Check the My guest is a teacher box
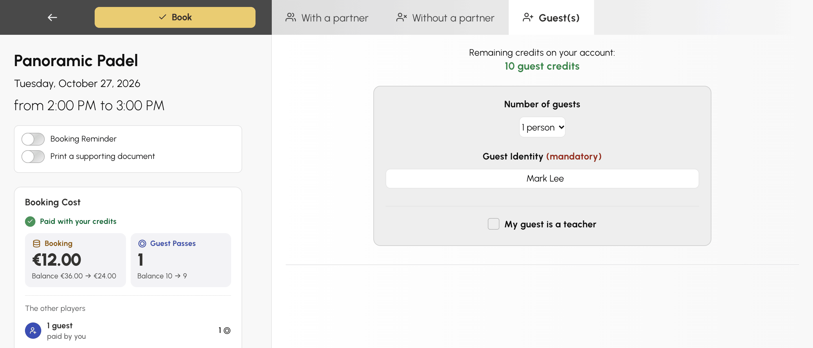The image size is (813, 348). tap(493, 224)
